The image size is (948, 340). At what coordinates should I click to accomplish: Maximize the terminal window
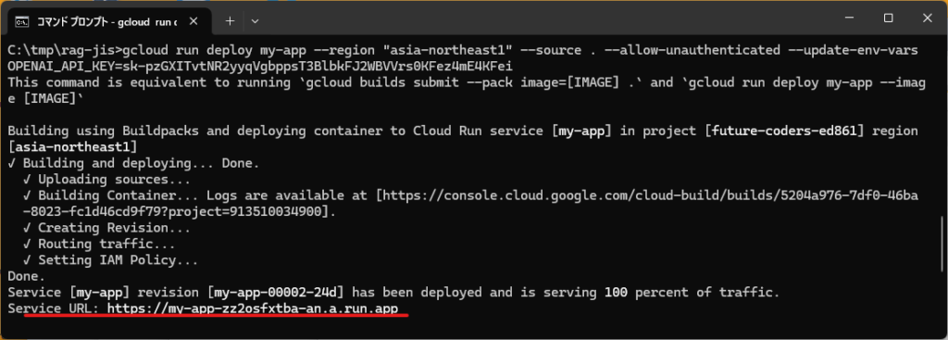(888, 19)
